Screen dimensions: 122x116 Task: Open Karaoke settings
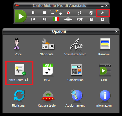coord(104,47)
